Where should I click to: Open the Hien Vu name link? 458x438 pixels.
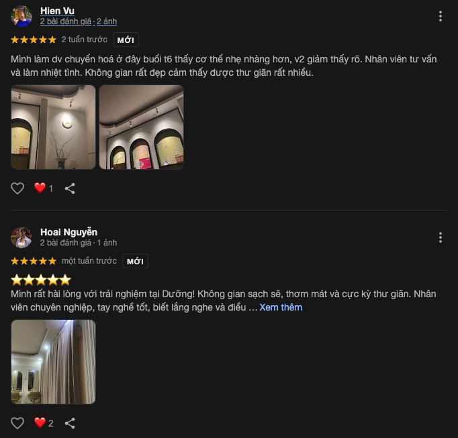click(x=57, y=11)
